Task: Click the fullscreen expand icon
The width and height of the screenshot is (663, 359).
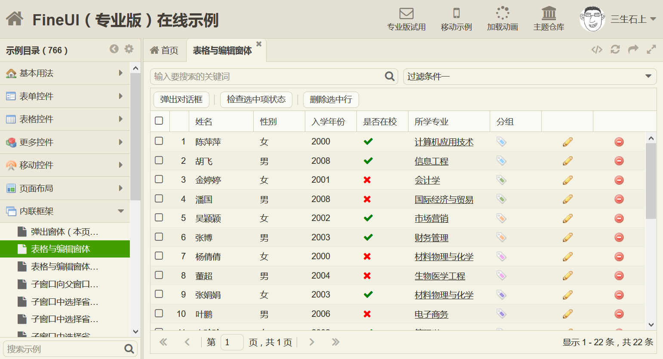Action: coord(651,49)
